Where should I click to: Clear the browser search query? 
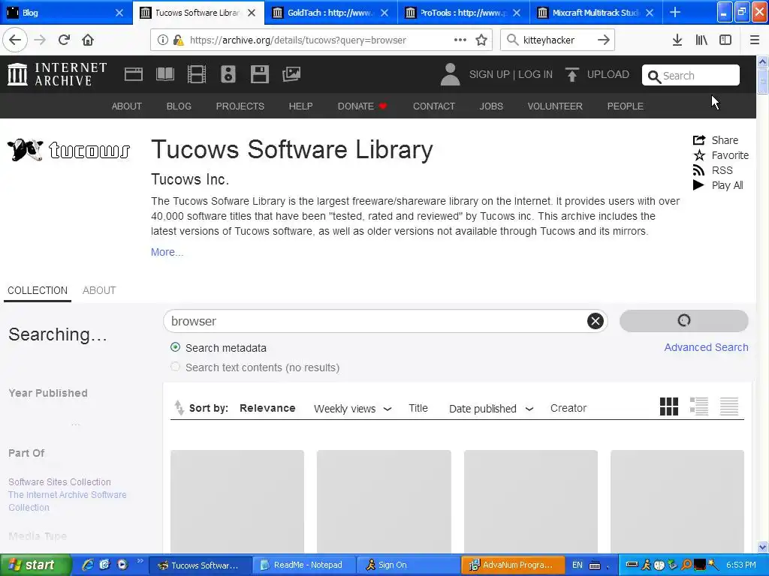596,321
